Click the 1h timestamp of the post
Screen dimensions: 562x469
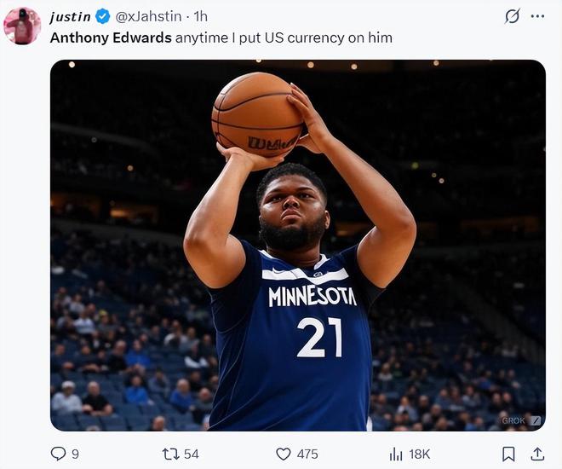pyautogui.click(x=200, y=16)
